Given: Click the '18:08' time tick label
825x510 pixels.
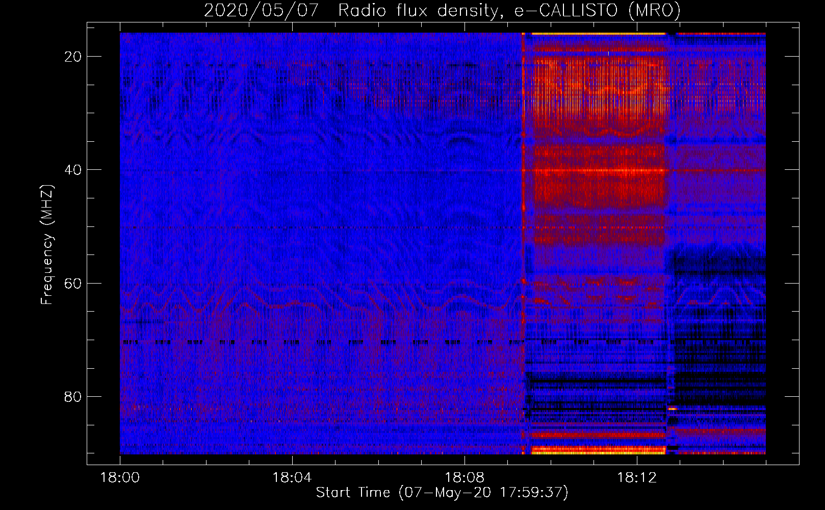Looking at the screenshot, I should 465,478.
